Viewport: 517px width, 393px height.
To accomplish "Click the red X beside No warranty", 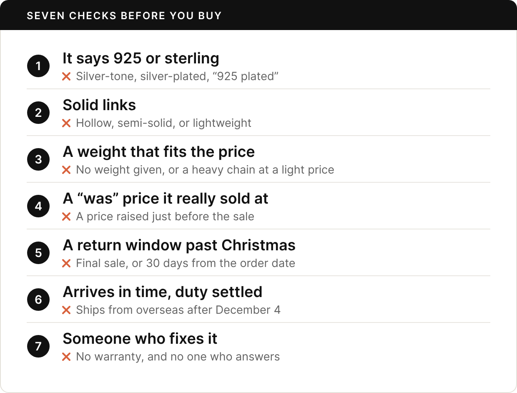I will coord(66,357).
